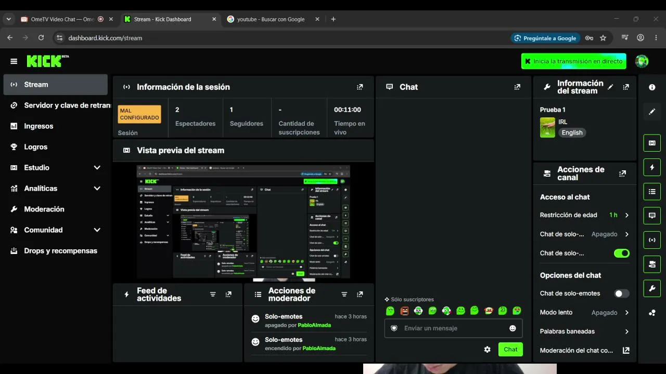
Task: Bookmark this page with the star icon
Action: (603, 38)
